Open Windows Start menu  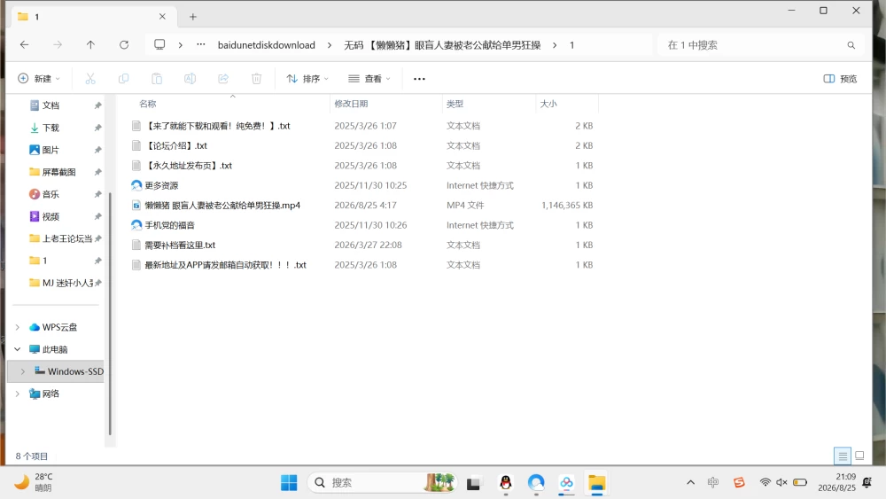point(289,483)
